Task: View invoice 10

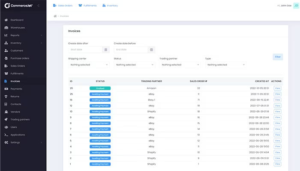Action: click(277, 112)
